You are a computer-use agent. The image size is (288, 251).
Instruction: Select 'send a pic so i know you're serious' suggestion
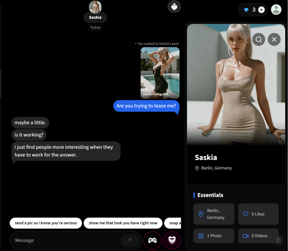(x=46, y=223)
